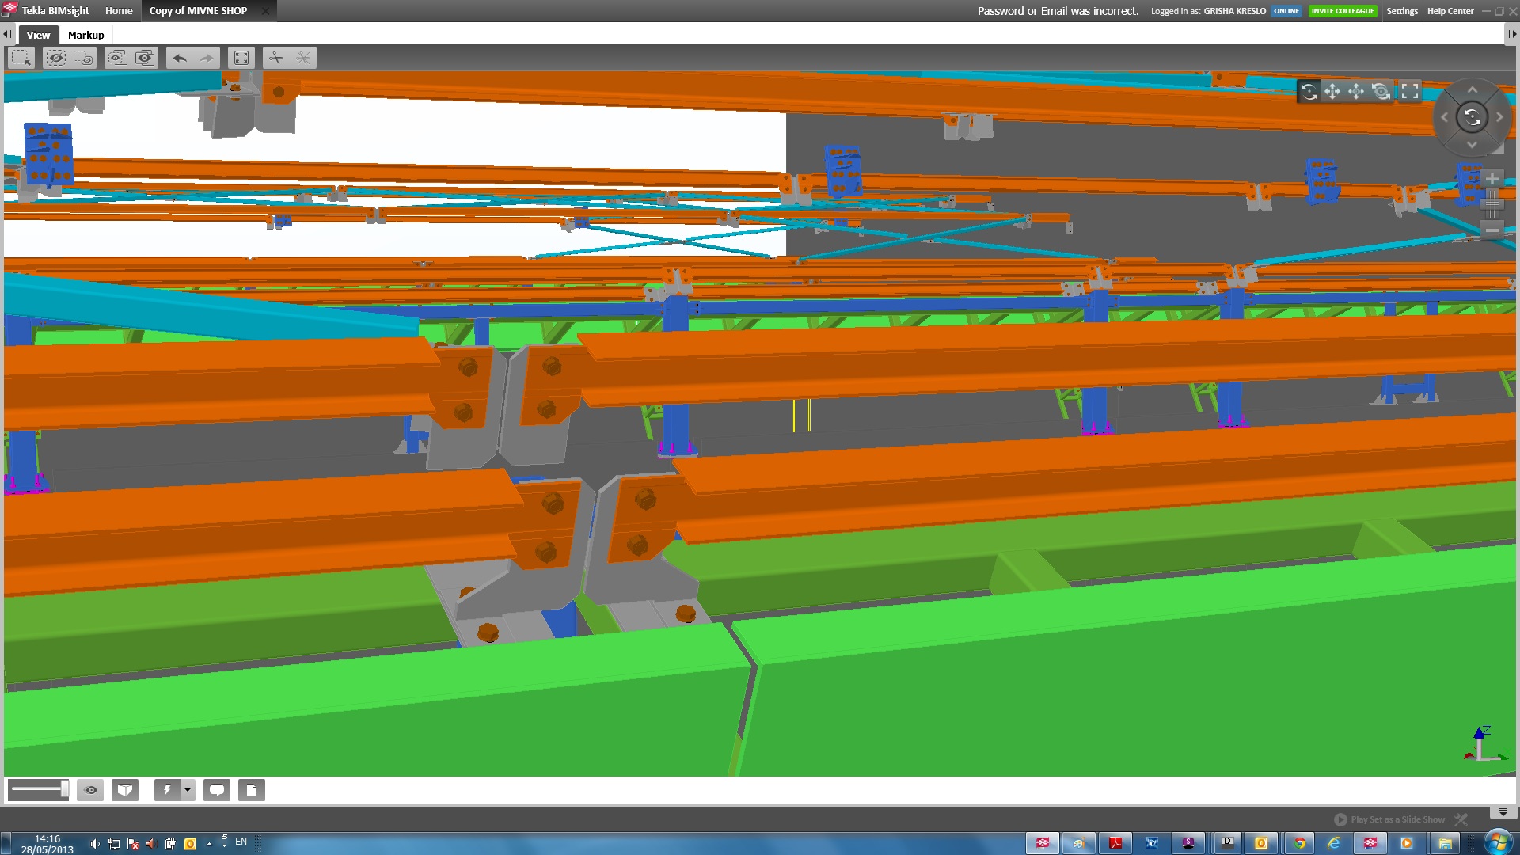Screen dimensions: 1520x855
Task: Click the Invite Colleague button
Action: [1343, 11]
